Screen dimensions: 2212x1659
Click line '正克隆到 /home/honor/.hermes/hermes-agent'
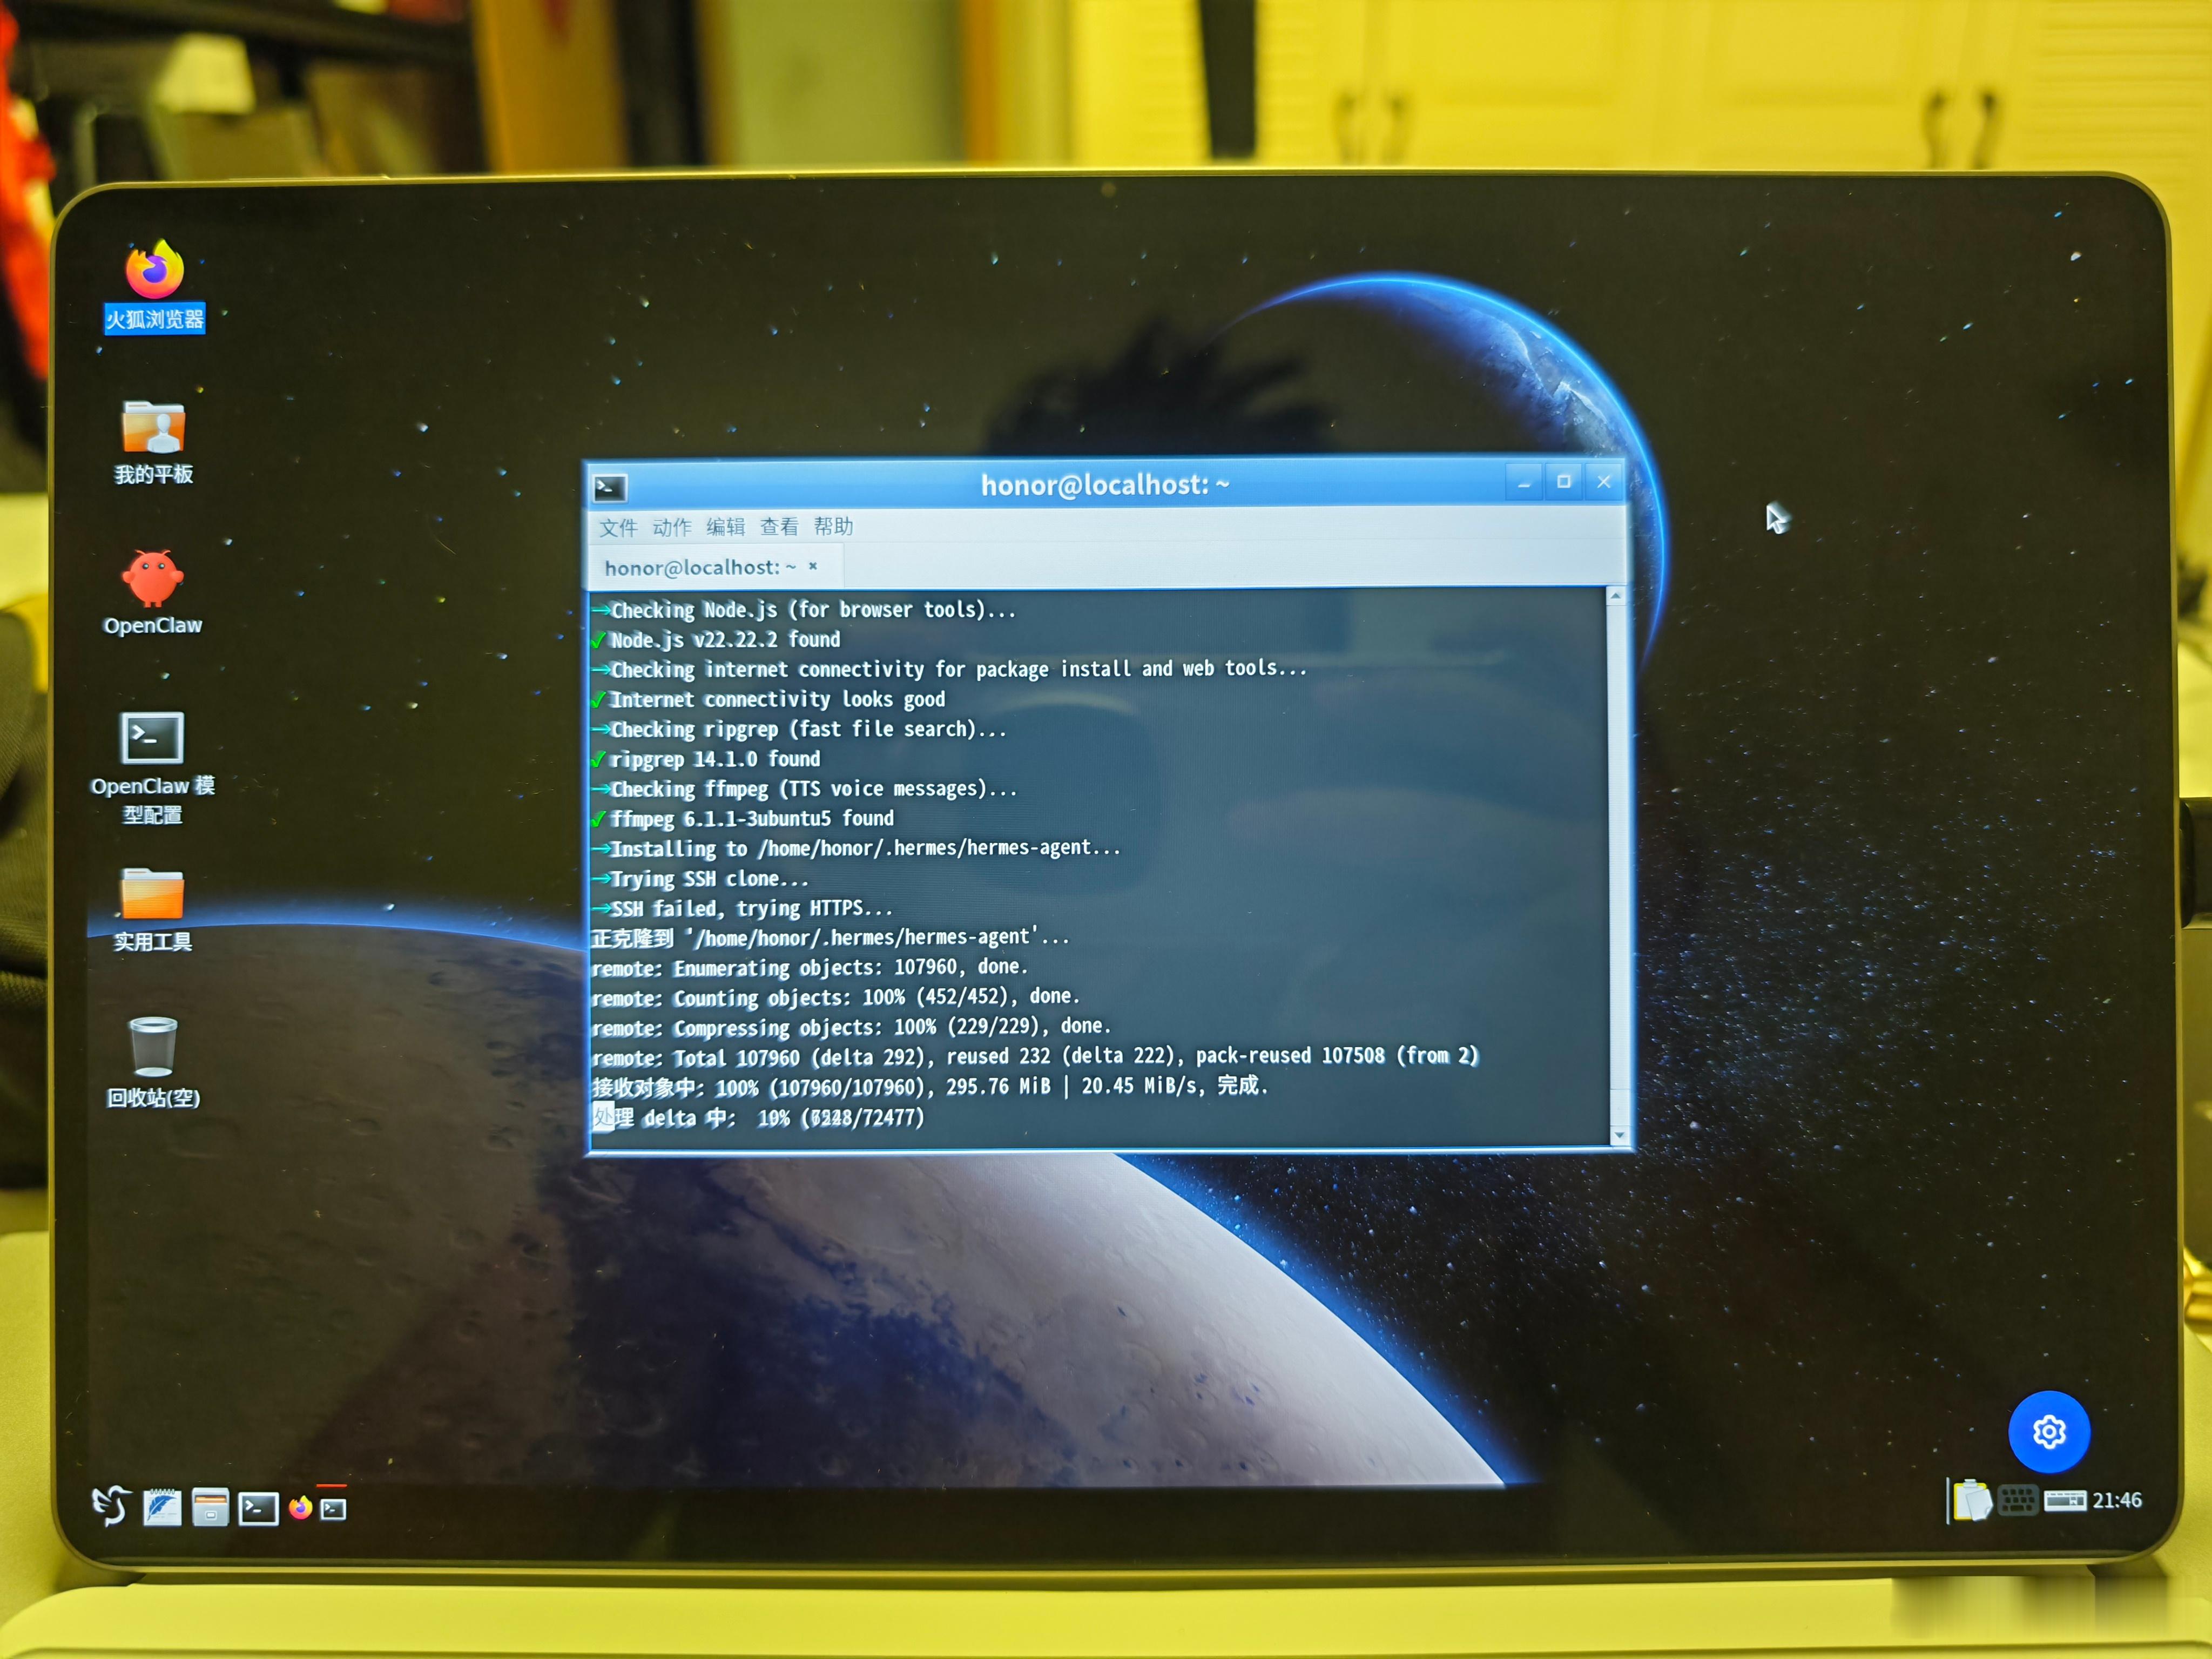point(830,938)
